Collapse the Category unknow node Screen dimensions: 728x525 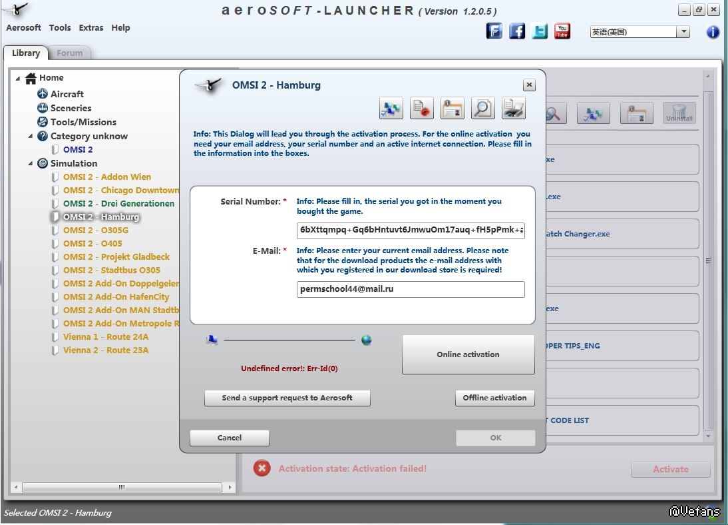30,137
